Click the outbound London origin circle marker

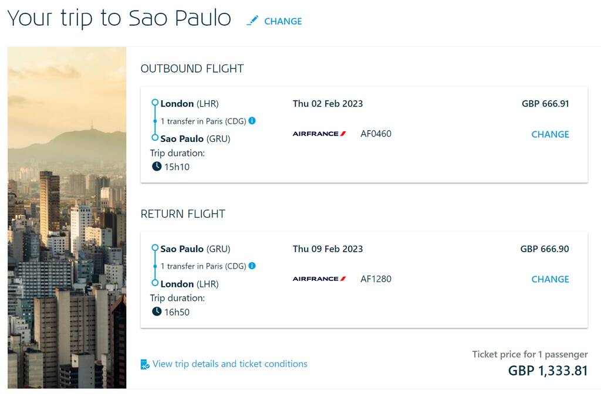click(155, 103)
